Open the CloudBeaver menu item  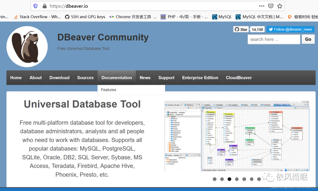(x=239, y=78)
